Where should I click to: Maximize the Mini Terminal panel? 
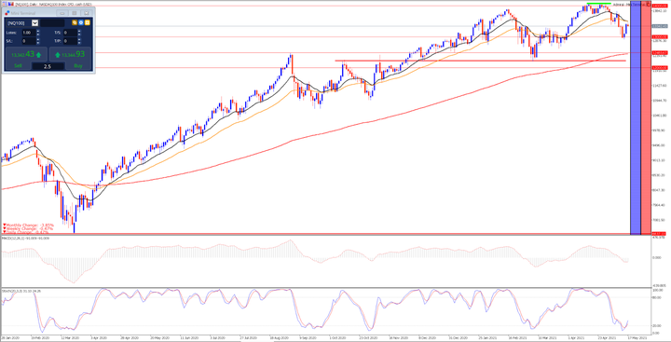pos(75,13)
